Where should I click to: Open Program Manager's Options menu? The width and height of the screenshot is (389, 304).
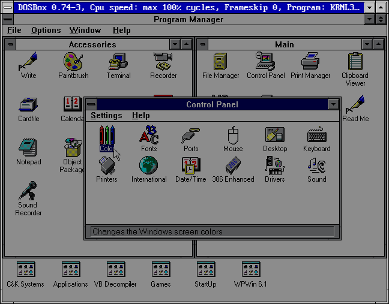[x=46, y=30]
